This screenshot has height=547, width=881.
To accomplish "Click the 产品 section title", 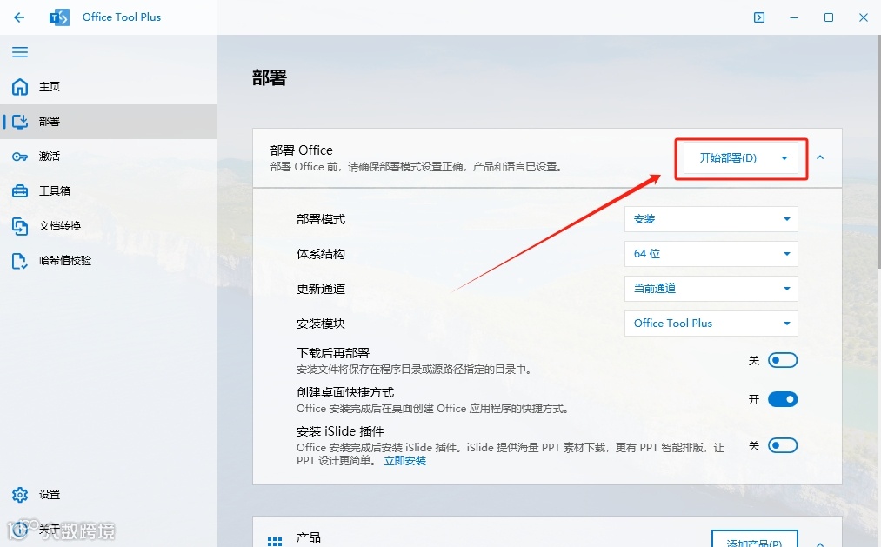I will click(x=308, y=537).
